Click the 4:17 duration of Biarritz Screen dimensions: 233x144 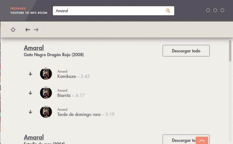tap(80, 95)
